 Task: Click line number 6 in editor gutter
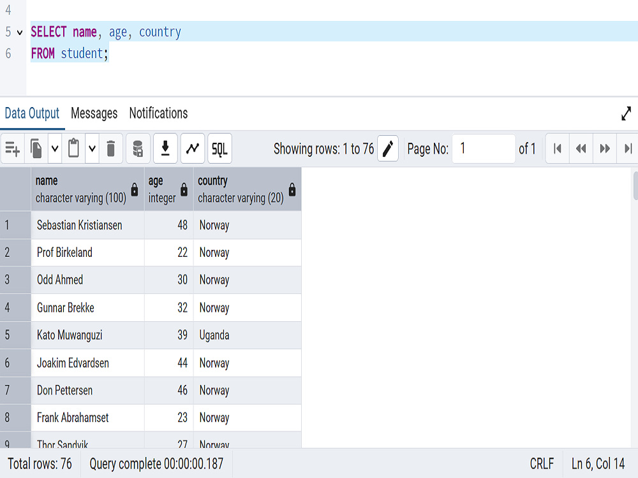[x=8, y=54]
